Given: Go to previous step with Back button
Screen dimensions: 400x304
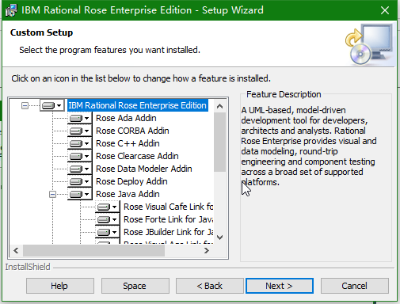Looking at the screenshot, I should click(210, 286).
